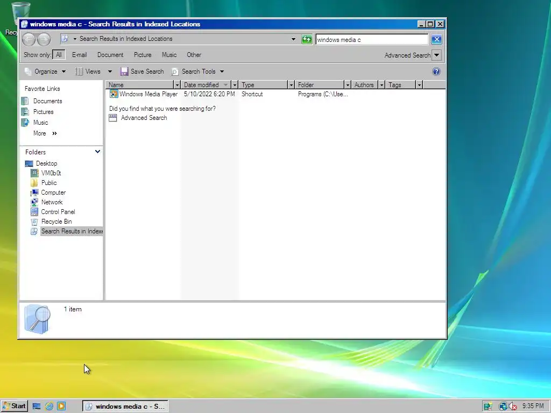Viewport: 551px width, 413px height.
Task: Open the address bar history dropdown
Action: coord(293,39)
